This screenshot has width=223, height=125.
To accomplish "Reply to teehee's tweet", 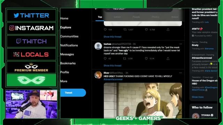I will coord(105,58).
